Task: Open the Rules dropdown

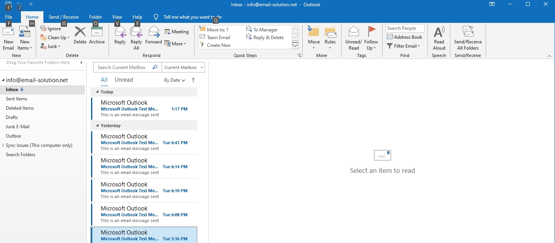Action: click(x=330, y=38)
